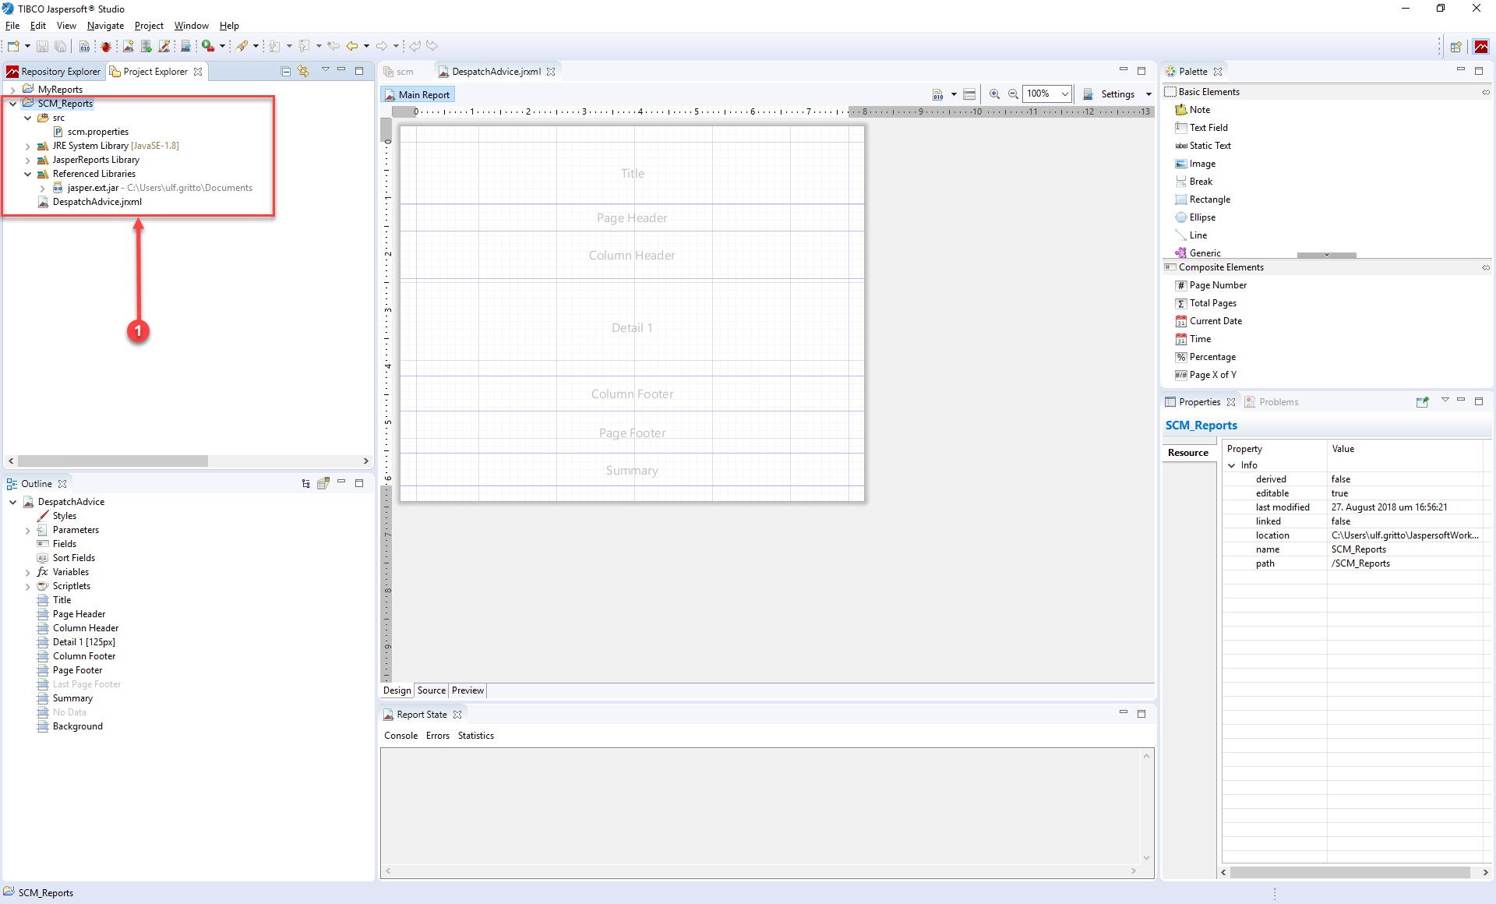Expand Variables in the Outline

click(28, 572)
